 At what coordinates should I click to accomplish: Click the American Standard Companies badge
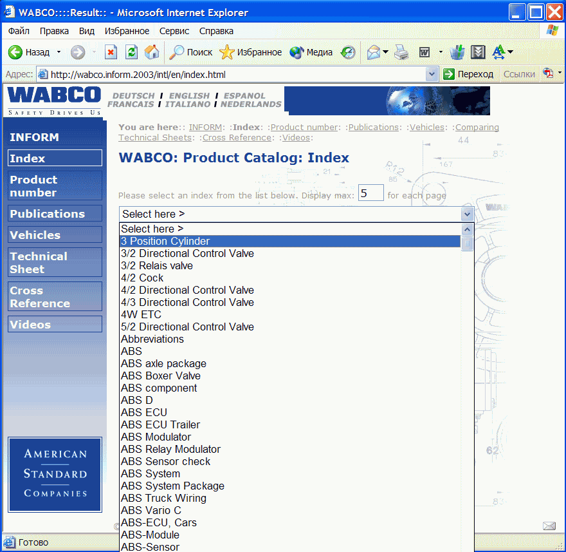coord(55,474)
